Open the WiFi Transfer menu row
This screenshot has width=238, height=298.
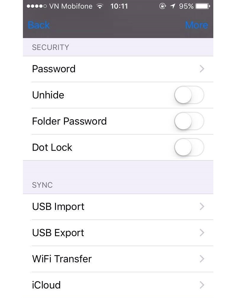[62, 259]
